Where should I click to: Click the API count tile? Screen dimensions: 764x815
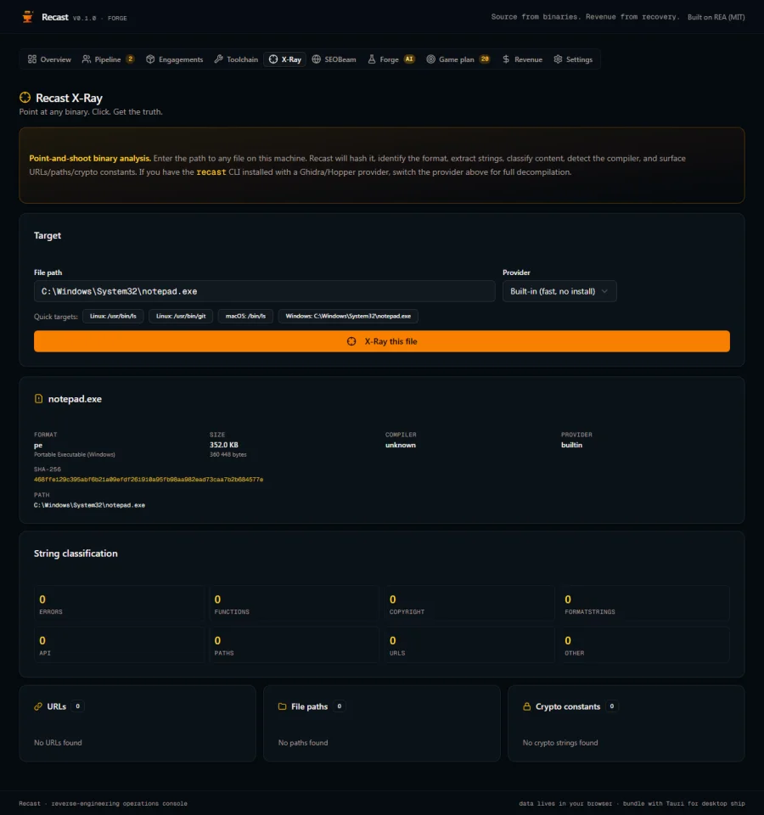click(119, 645)
